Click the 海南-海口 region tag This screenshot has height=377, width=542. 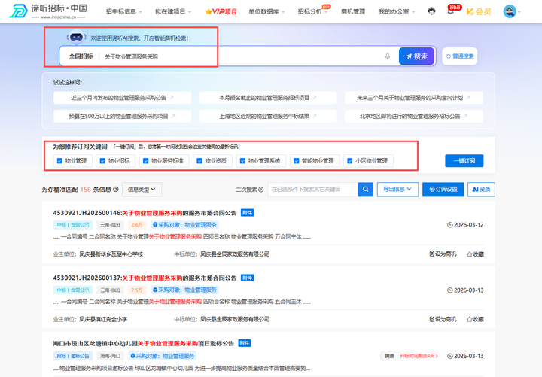tap(110, 356)
